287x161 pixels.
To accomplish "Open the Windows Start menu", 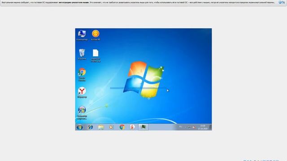I will (x=80, y=127).
